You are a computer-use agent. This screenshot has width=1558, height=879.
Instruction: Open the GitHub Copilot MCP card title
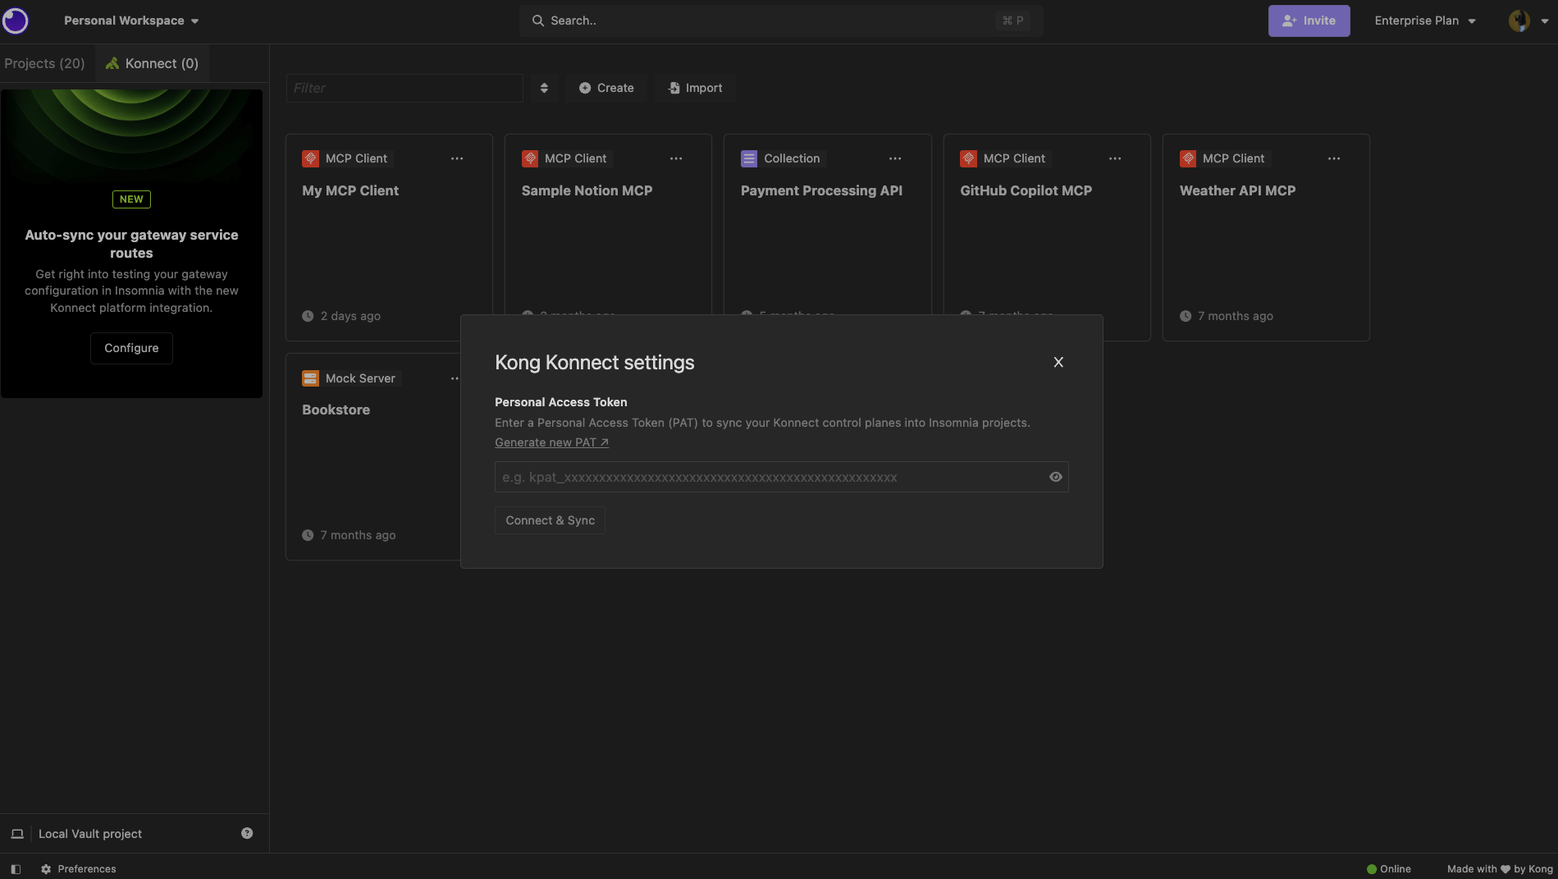tap(1026, 190)
